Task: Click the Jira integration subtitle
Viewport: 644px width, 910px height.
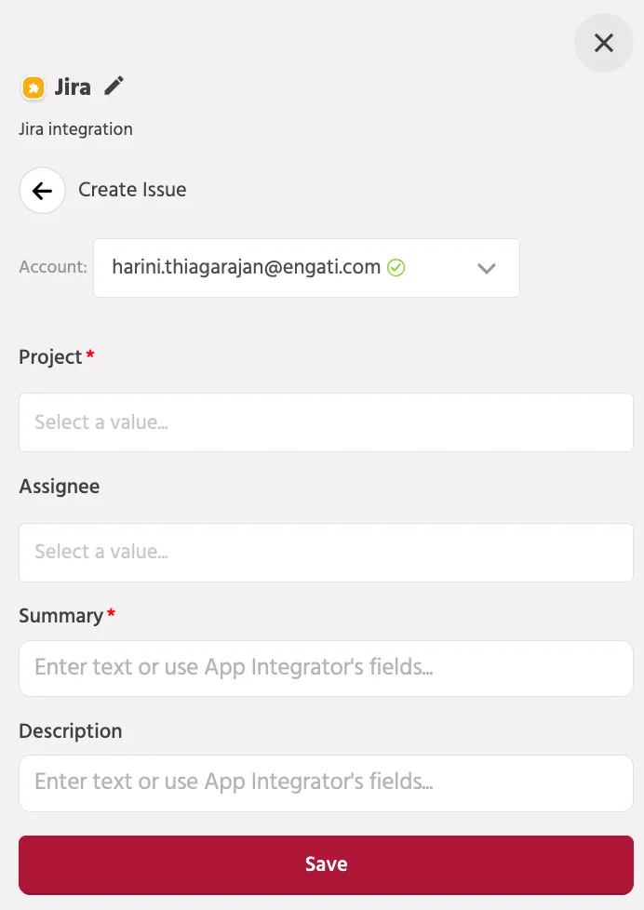Action: pyautogui.click(x=75, y=128)
